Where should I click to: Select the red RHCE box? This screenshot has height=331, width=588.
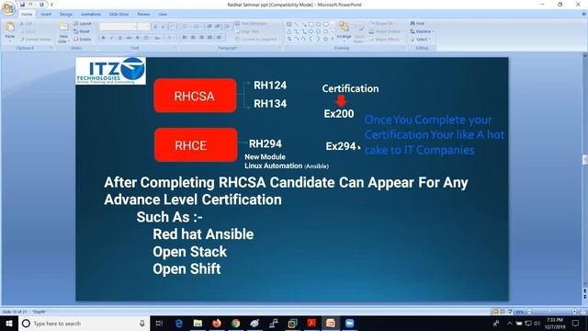click(196, 145)
